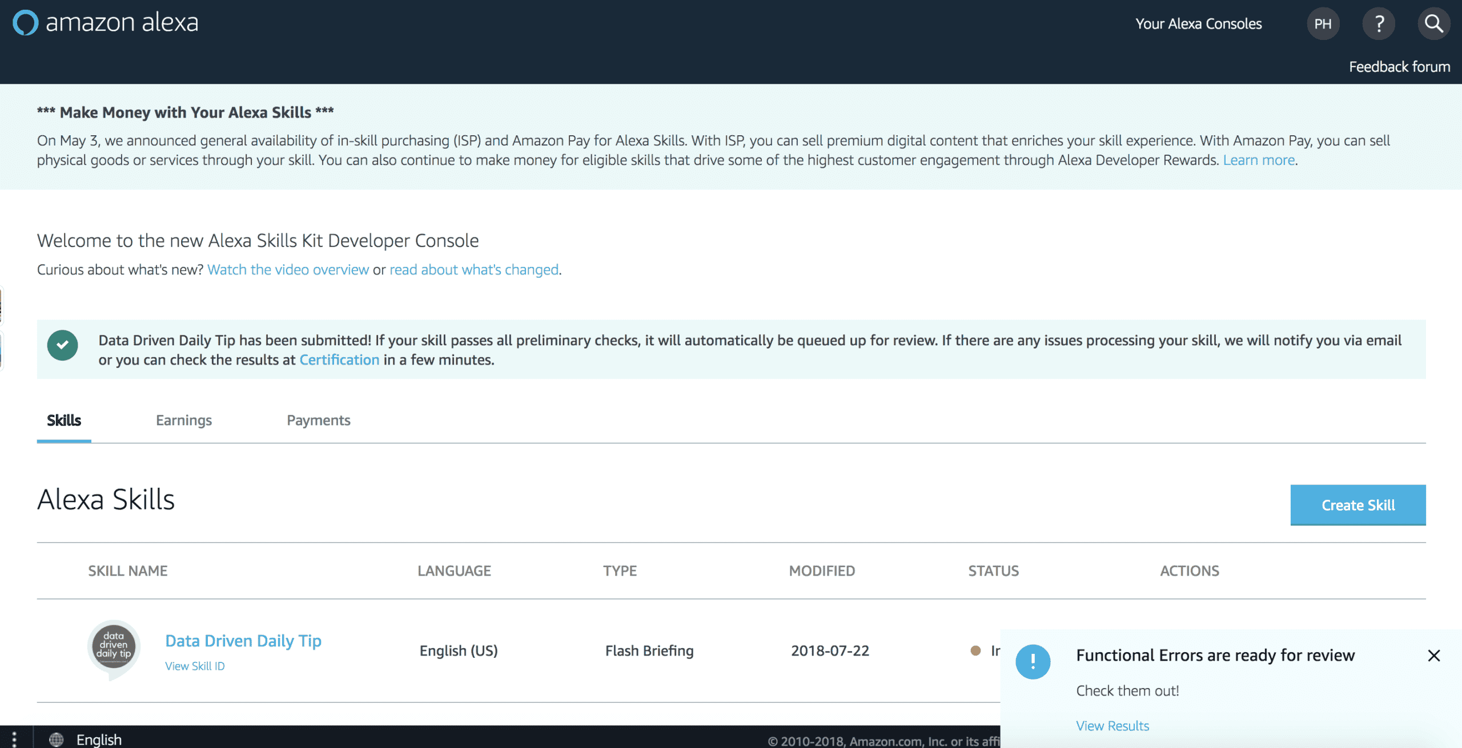The width and height of the screenshot is (1462, 748).
Task: Click the copyright Amazon.com footer text
Action: click(883, 741)
